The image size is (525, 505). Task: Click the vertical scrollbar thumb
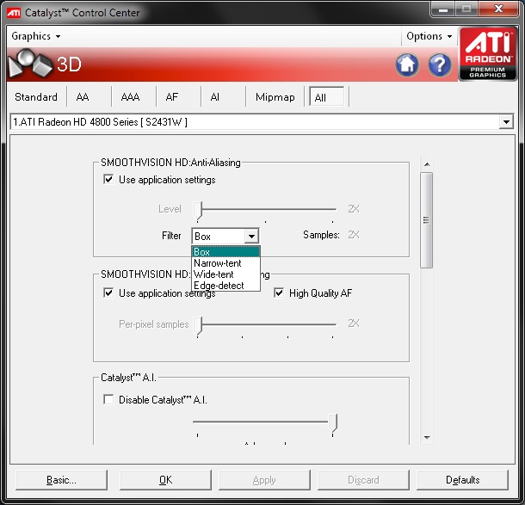click(x=427, y=220)
